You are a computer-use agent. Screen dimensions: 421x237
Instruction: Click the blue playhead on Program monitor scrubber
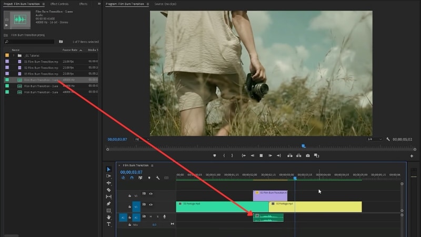point(304,146)
